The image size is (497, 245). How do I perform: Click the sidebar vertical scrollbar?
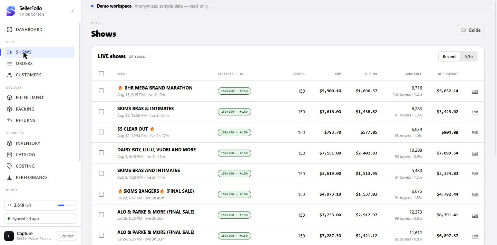[x=80, y=92]
